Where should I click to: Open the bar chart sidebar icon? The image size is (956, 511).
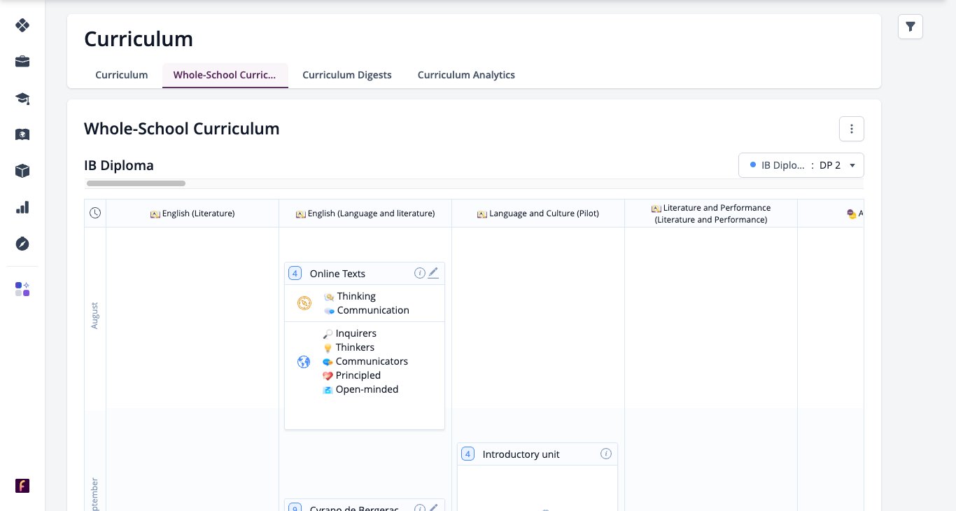click(x=22, y=207)
